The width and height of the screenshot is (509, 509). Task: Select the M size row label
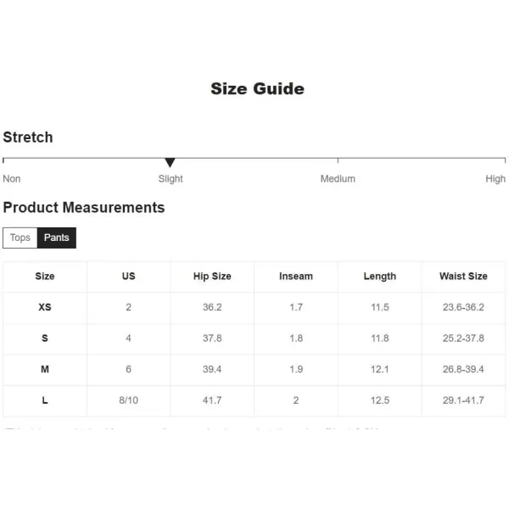[45, 369]
